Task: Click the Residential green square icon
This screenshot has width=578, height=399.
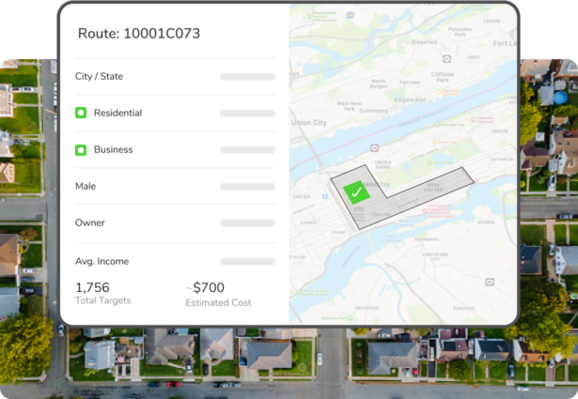Action: click(81, 114)
